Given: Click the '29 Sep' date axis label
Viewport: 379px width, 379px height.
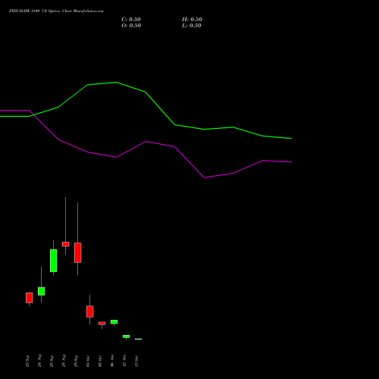Looking at the screenshot, I should [76, 361].
